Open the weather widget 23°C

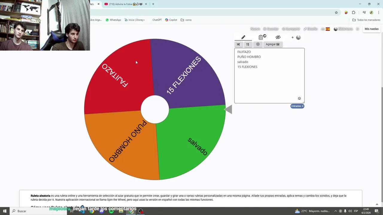(312, 211)
